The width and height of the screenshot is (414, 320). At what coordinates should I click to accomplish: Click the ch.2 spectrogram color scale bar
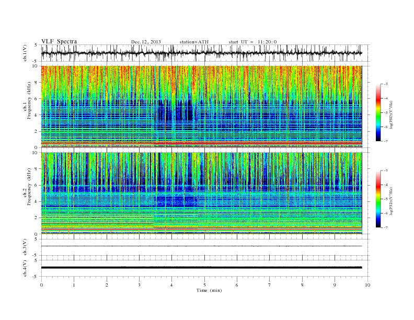pyautogui.click(x=378, y=199)
